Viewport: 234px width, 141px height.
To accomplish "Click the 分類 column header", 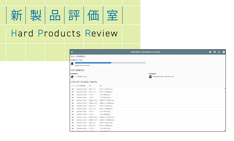I will [x=90, y=86].
